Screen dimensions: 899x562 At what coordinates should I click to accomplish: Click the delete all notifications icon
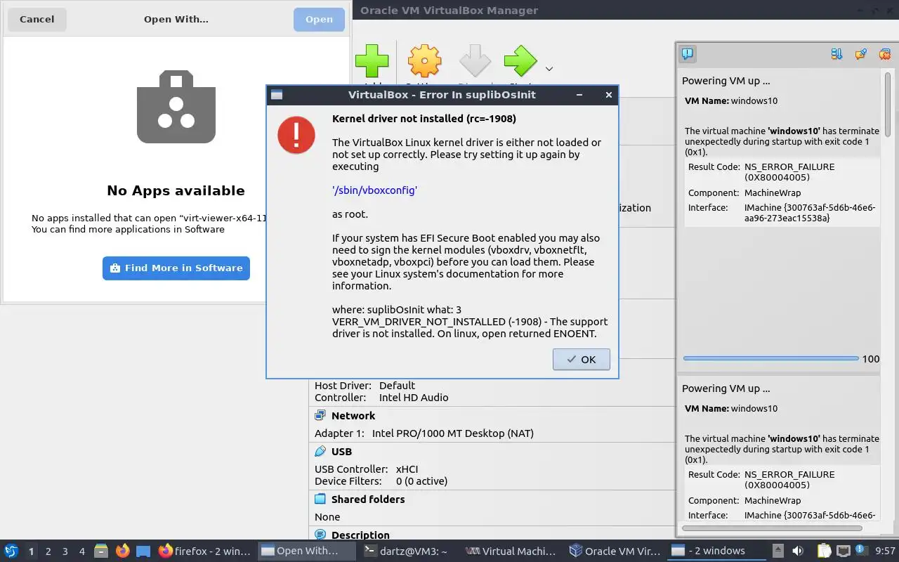(885, 54)
